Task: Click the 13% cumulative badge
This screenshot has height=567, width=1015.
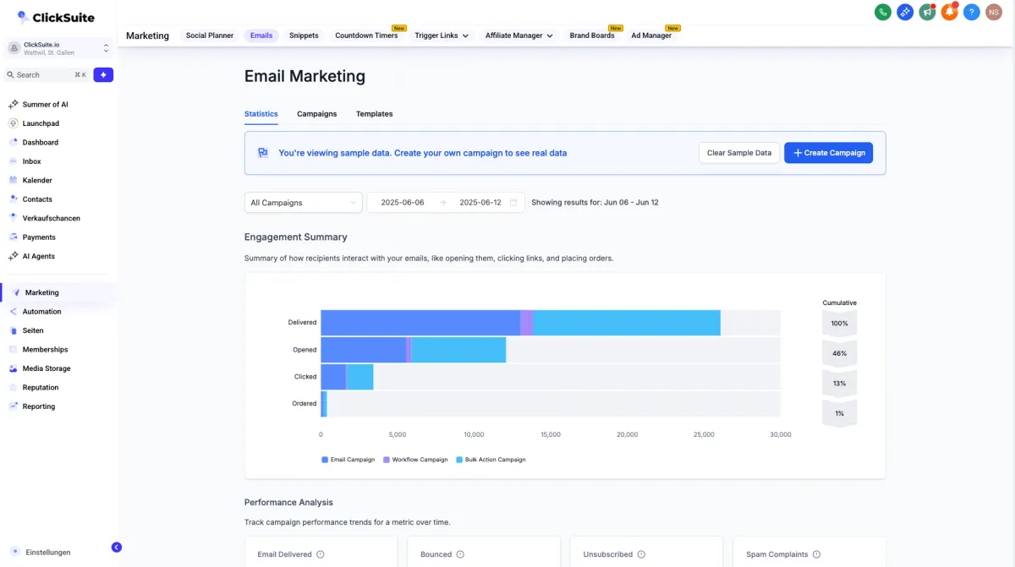Action: point(839,383)
